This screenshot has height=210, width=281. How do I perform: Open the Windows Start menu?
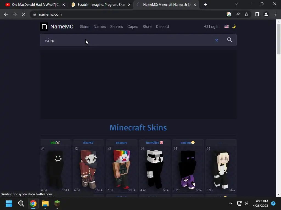[x=9, y=203]
